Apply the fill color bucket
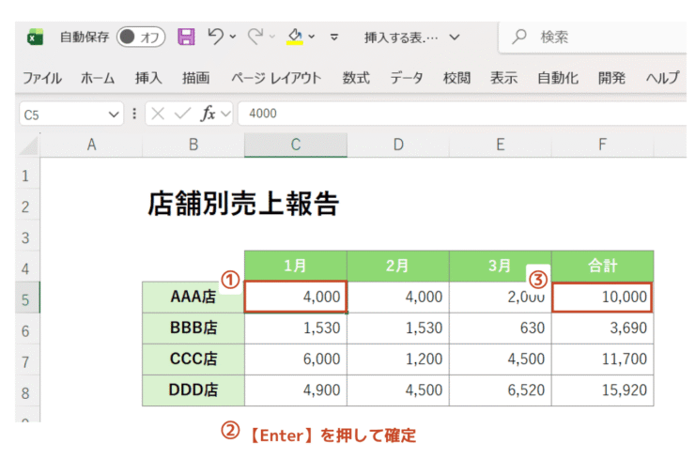Viewport: 695px width, 474px height. [295, 37]
